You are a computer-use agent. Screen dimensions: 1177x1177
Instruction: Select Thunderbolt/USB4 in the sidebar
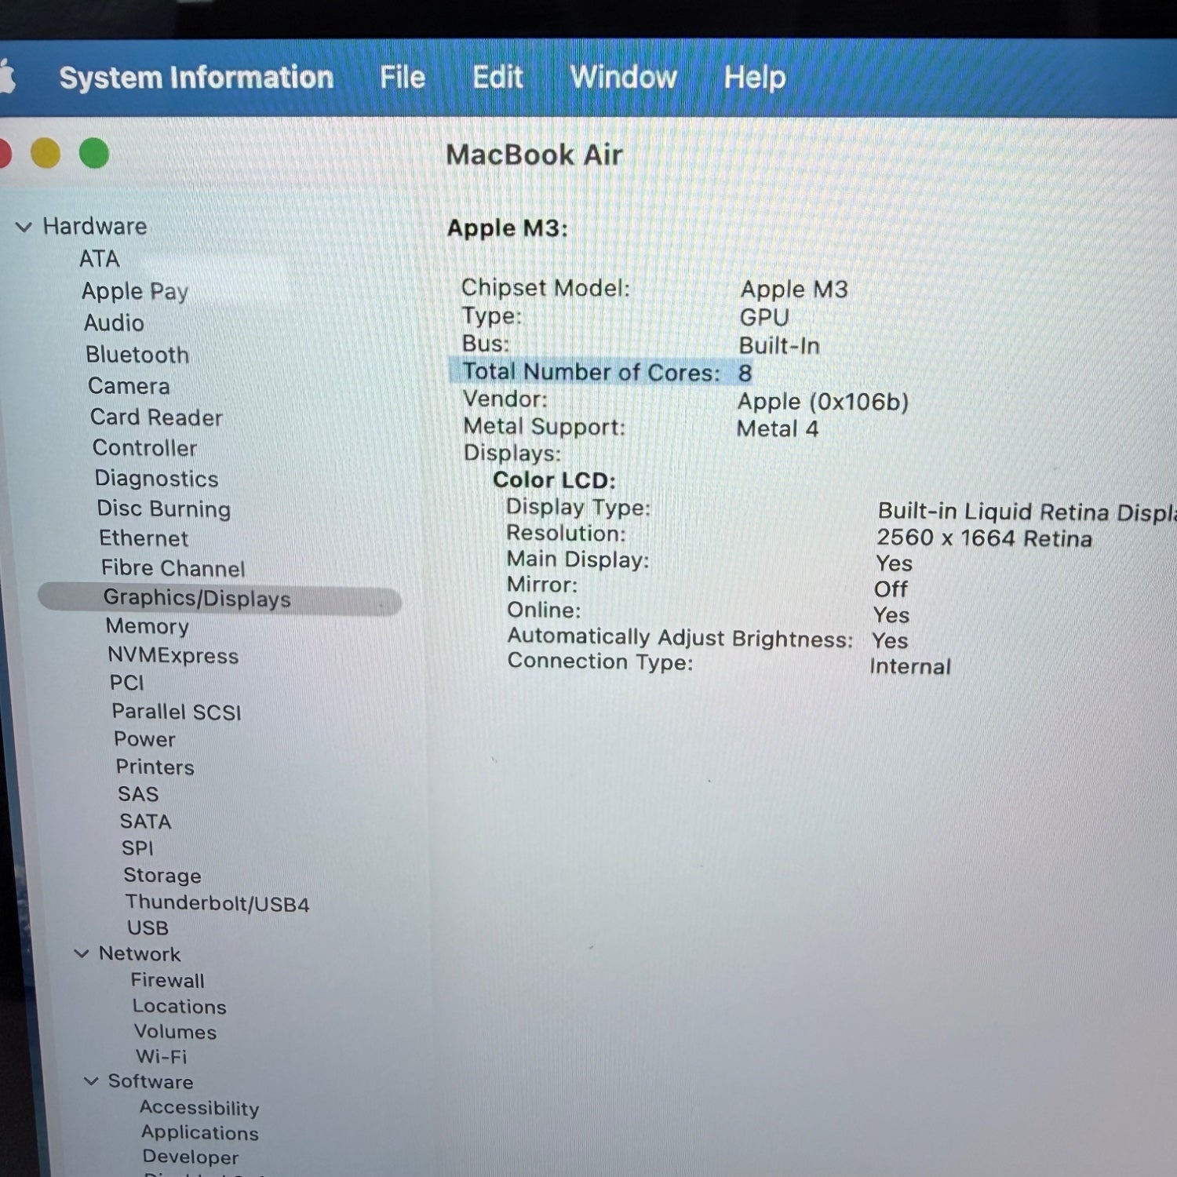(217, 903)
